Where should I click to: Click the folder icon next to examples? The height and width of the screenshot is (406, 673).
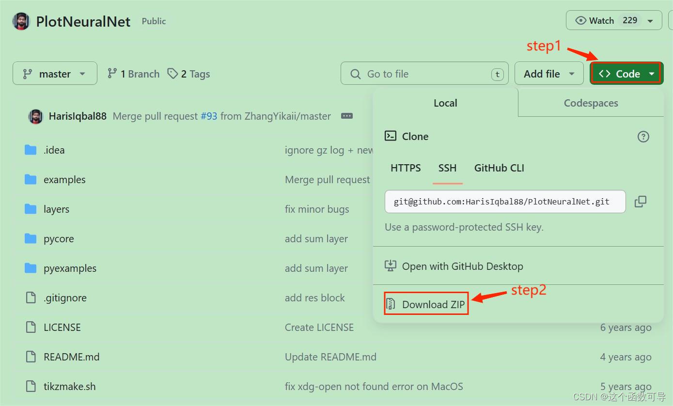pos(31,180)
